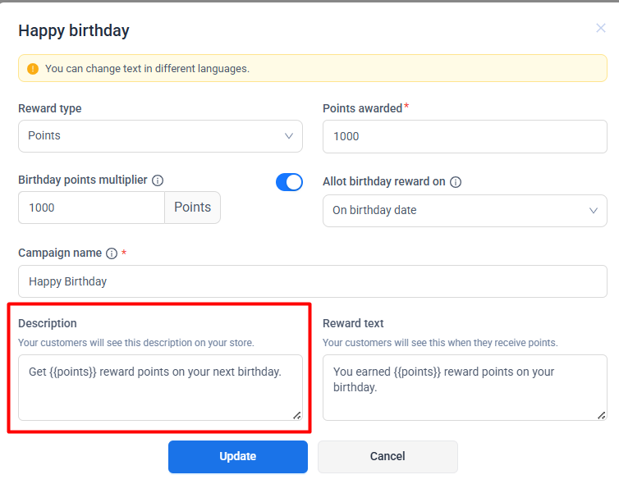Close the Happy birthday dialog

click(601, 28)
